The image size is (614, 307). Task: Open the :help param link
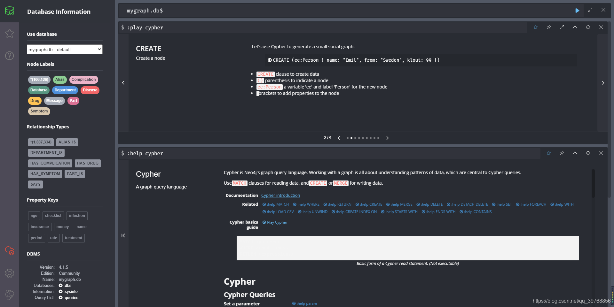point(304,303)
